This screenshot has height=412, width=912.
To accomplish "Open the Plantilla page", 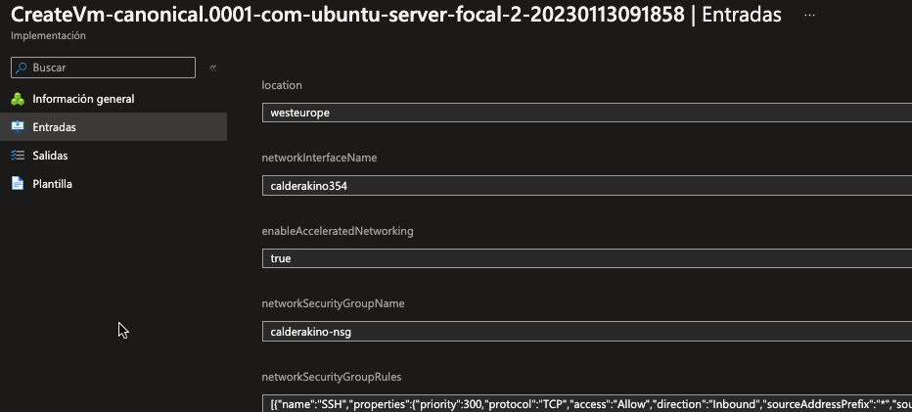I will coord(52,184).
